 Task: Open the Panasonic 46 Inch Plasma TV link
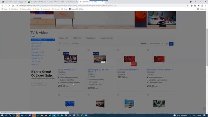tap(160, 70)
